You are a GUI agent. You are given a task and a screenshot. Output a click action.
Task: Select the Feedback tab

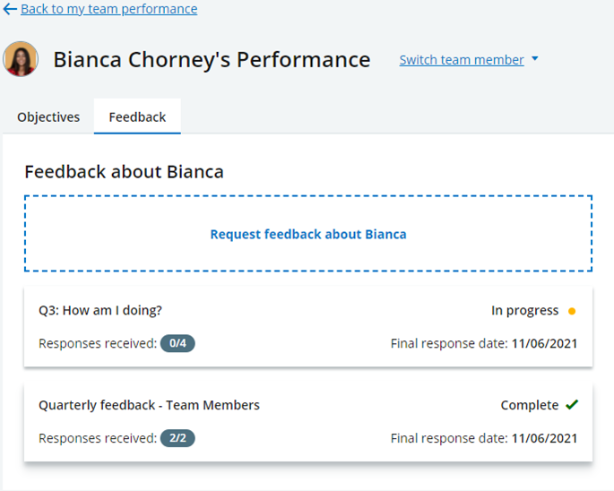tap(137, 117)
